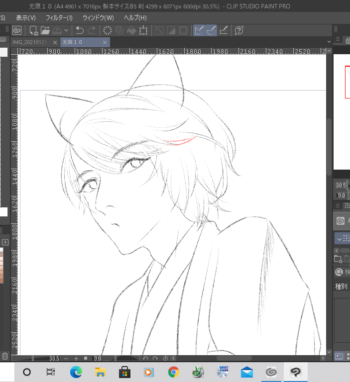Launch Microsoft Edge from taskbar
The height and width of the screenshot is (382, 350).
tap(76, 372)
